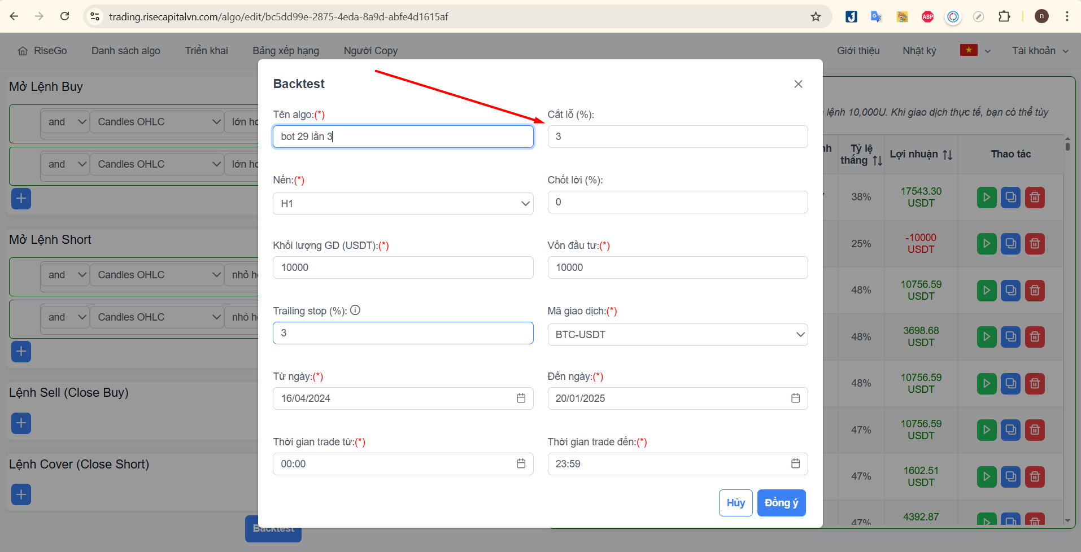Open Danh sách algo menu

click(x=126, y=51)
